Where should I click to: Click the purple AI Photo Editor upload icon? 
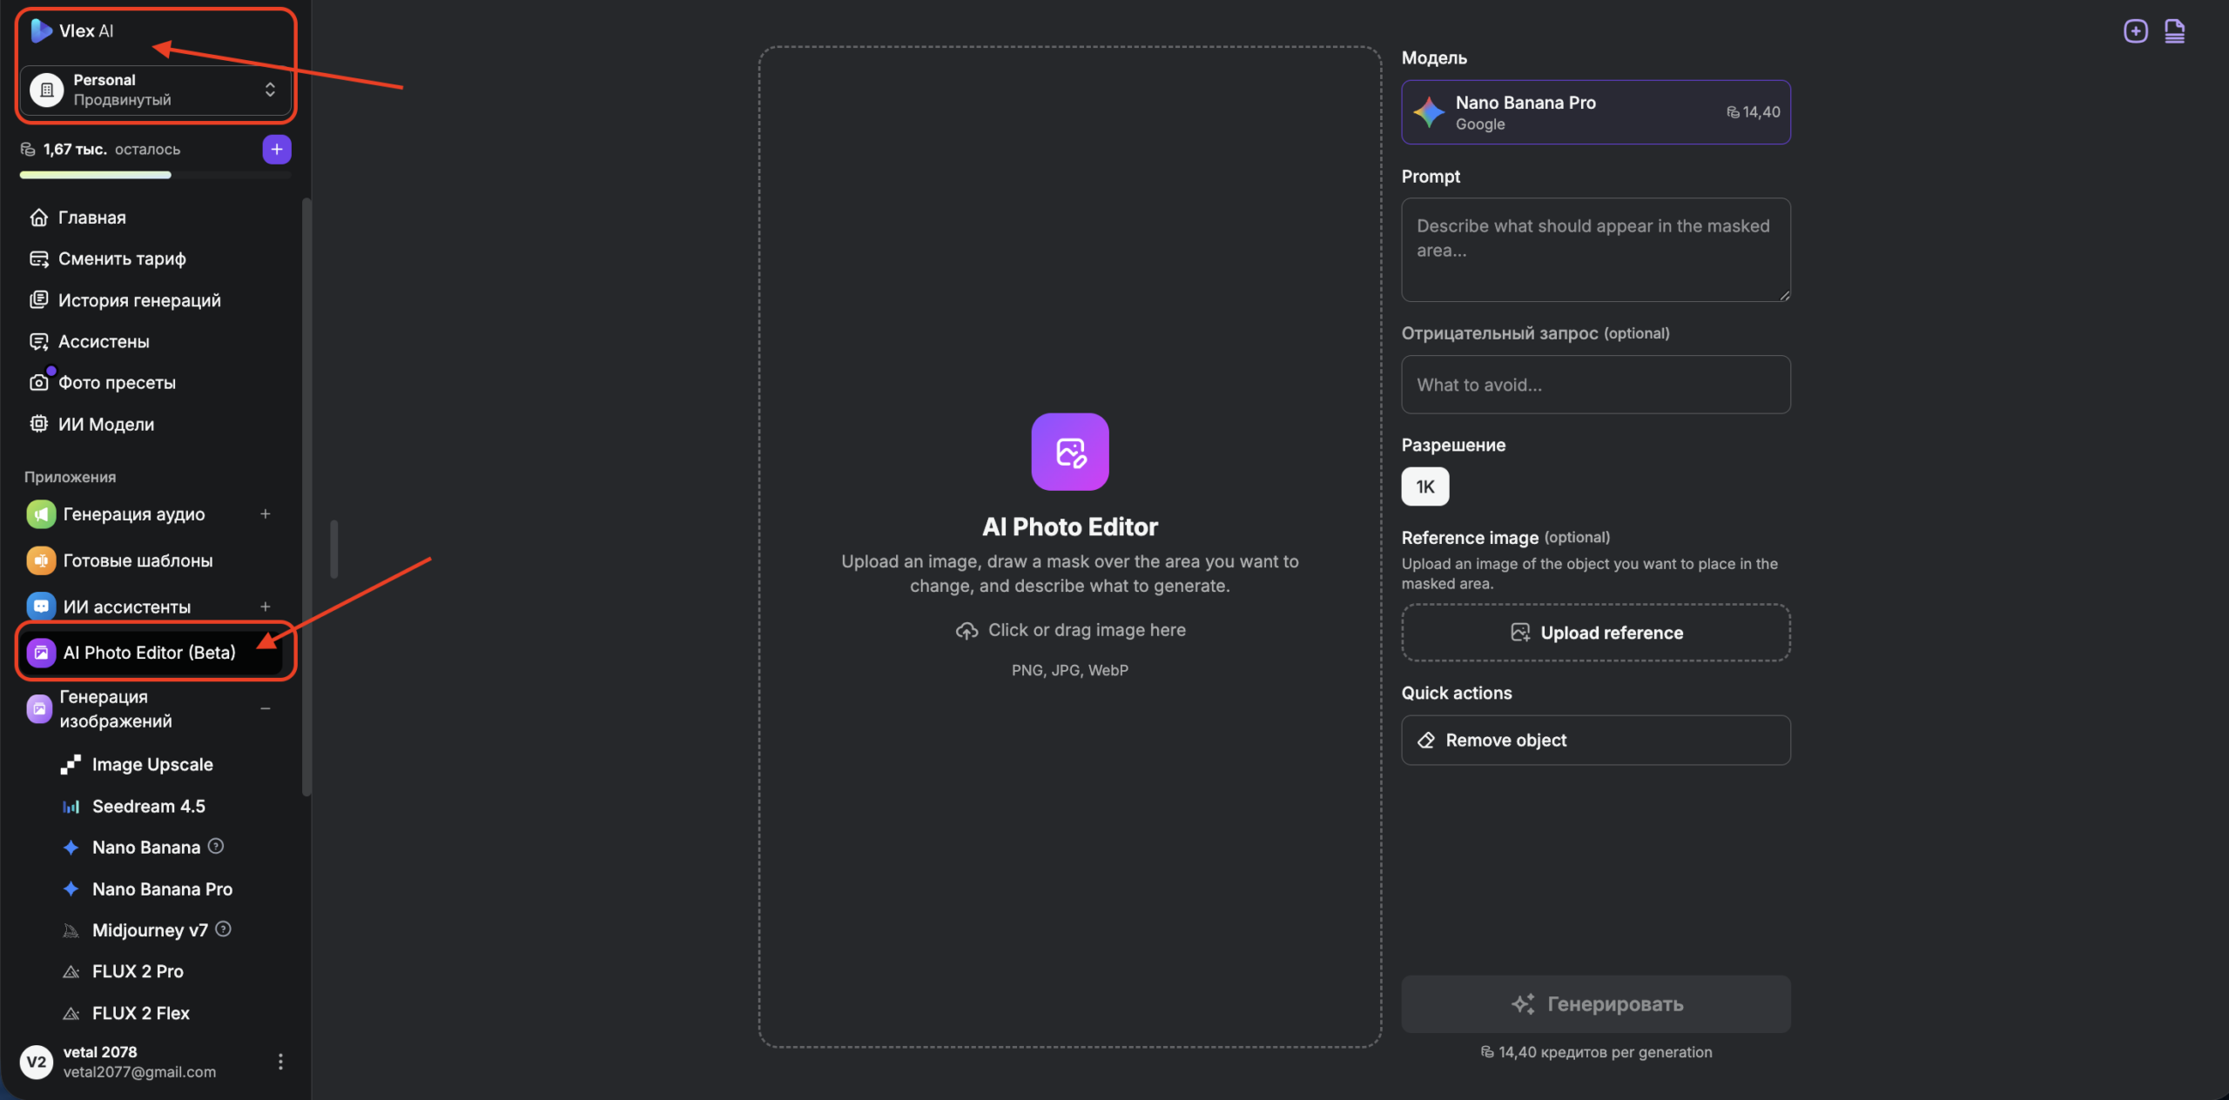tap(1069, 452)
